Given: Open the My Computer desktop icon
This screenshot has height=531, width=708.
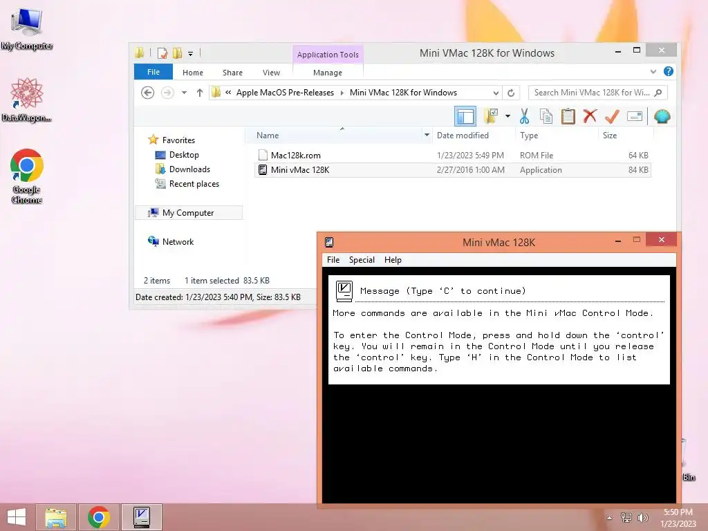Looking at the screenshot, I should pyautogui.click(x=27, y=29).
